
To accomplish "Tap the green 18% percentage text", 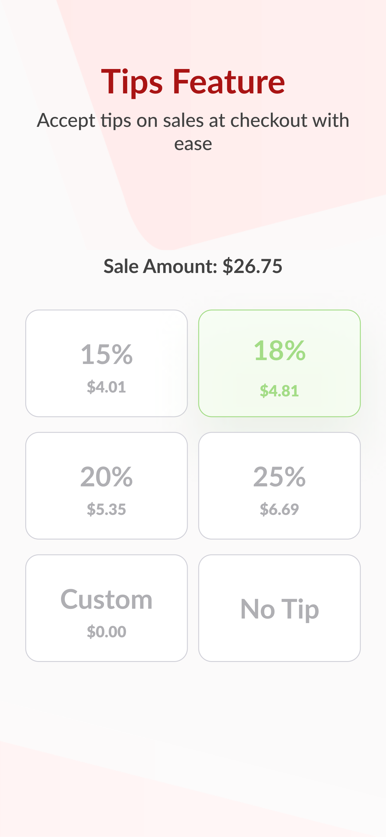I will tap(279, 351).
